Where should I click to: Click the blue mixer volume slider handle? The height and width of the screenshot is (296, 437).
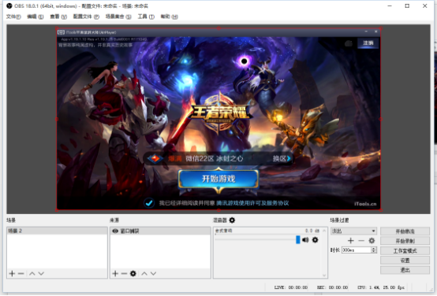[298, 239]
